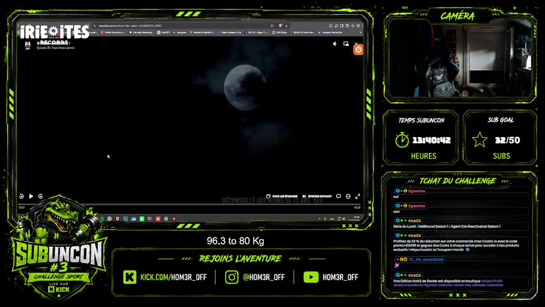Click username TC_TM_finchi56100 in the chat
Image resolution: width=545 pixels, height=307 pixels.
pyautogui.click(x=426, y=260)
